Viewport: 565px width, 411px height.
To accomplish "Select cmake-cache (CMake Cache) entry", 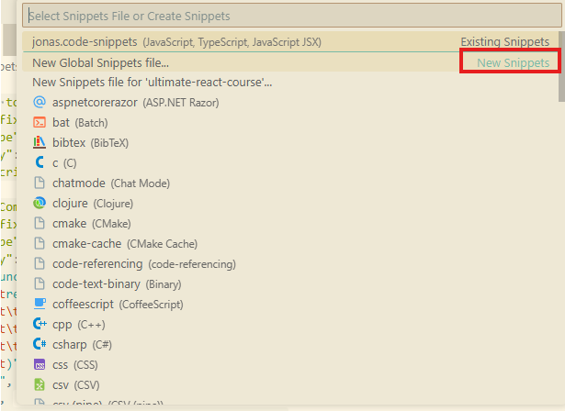I will pyautogui.click(x=290, y=244).
